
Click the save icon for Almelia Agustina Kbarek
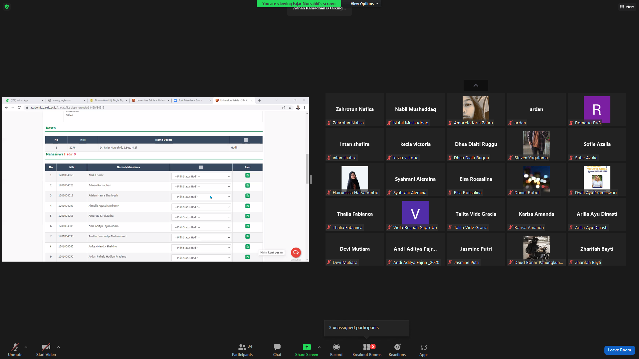(x=248, y=206)
